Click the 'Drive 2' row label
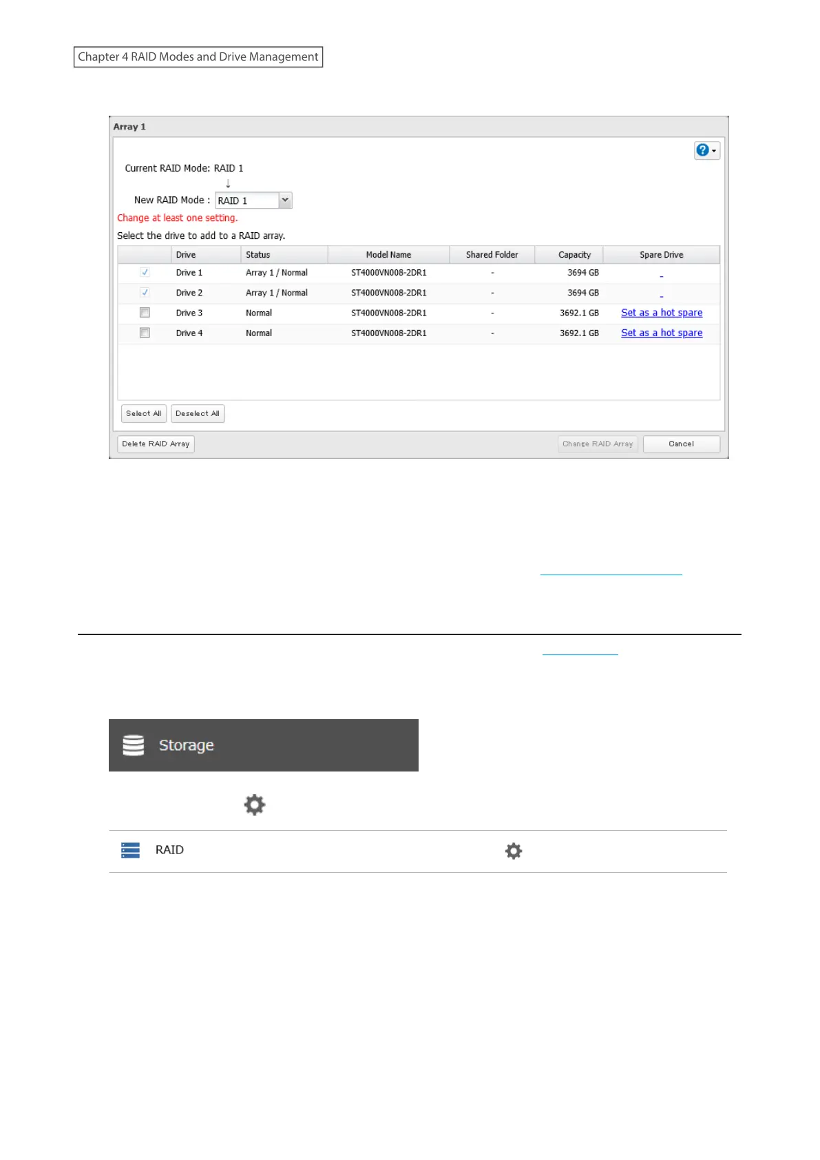The image size is (820, 1160). 189,293
